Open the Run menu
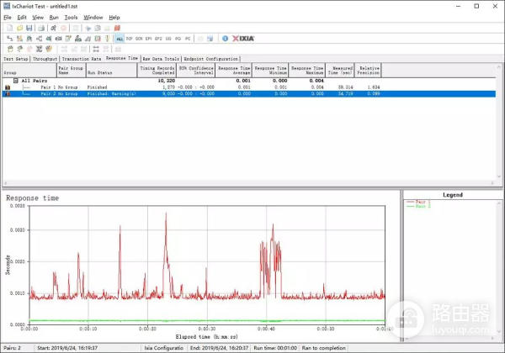 54,17
